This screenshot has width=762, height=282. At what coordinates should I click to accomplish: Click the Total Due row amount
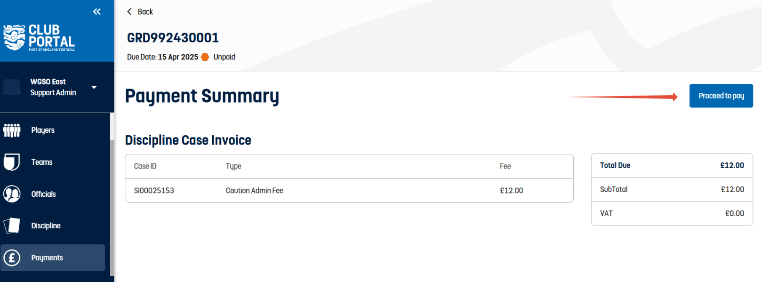coord(732,165)
